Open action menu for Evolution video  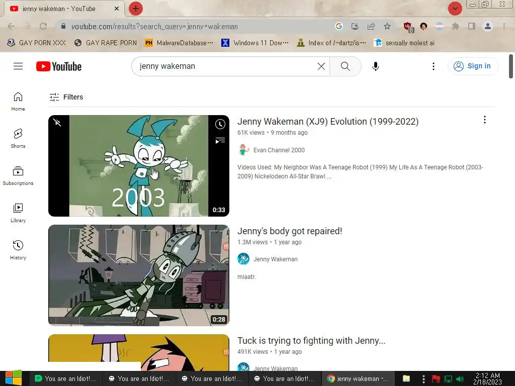coord(484,120)
